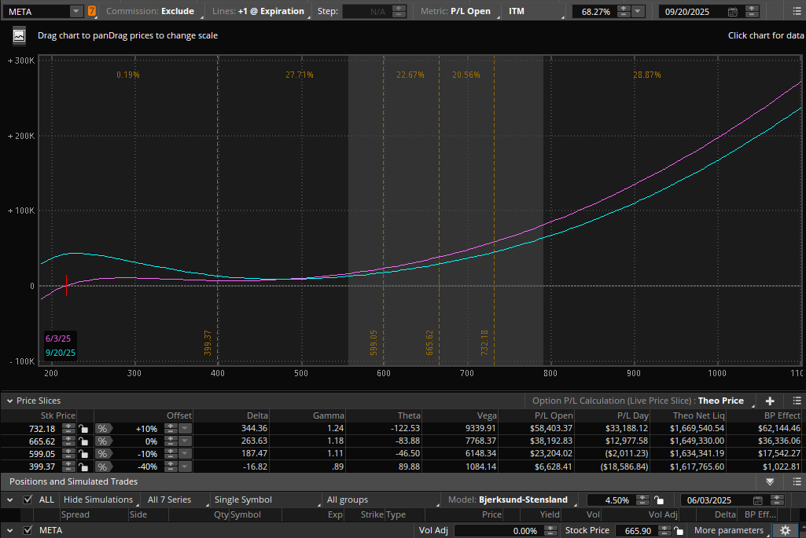Click the 68.27% probability range field

595,11
